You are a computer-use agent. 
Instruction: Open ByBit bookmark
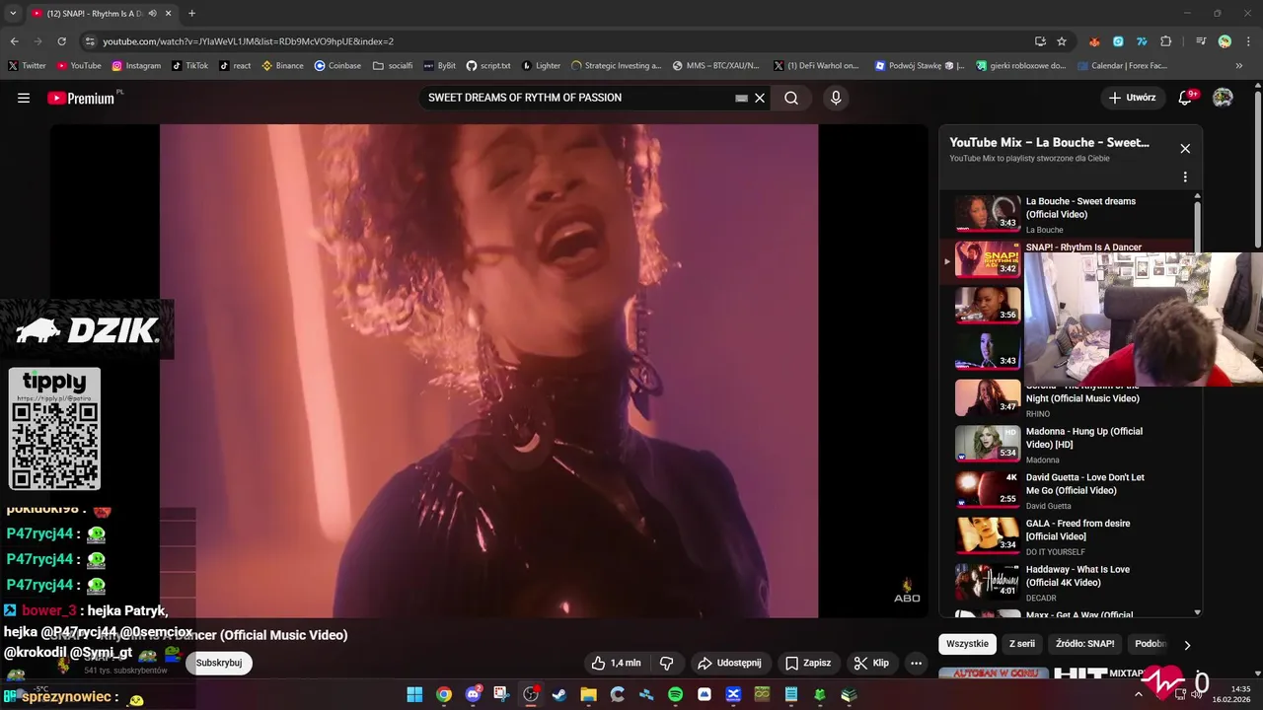click(439, 66)
